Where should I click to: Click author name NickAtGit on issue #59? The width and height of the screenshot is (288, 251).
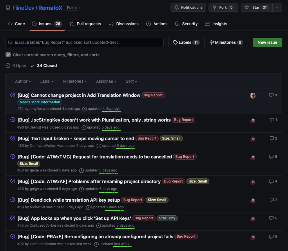[37, 207]
